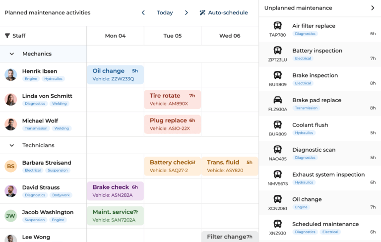Go to the next week
This screenshot has height=242, width=381.
coord(187,13)
